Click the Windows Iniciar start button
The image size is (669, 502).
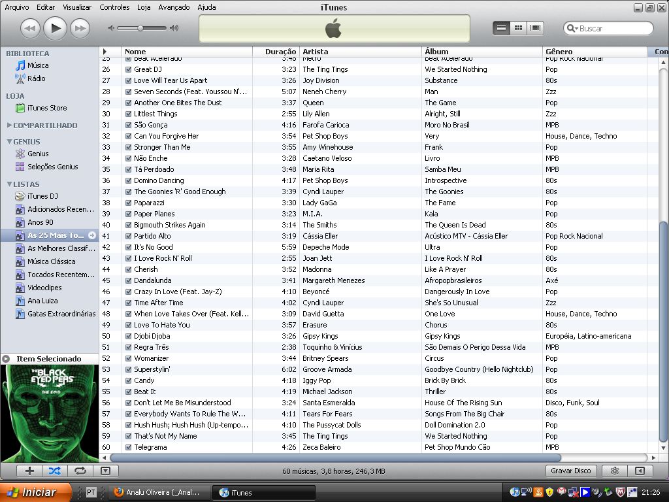pyautogui.click(x=35, y=492)
